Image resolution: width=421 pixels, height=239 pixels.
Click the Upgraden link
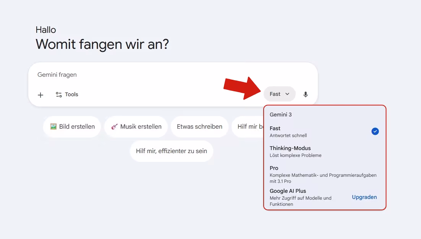[x=364, y=197]
